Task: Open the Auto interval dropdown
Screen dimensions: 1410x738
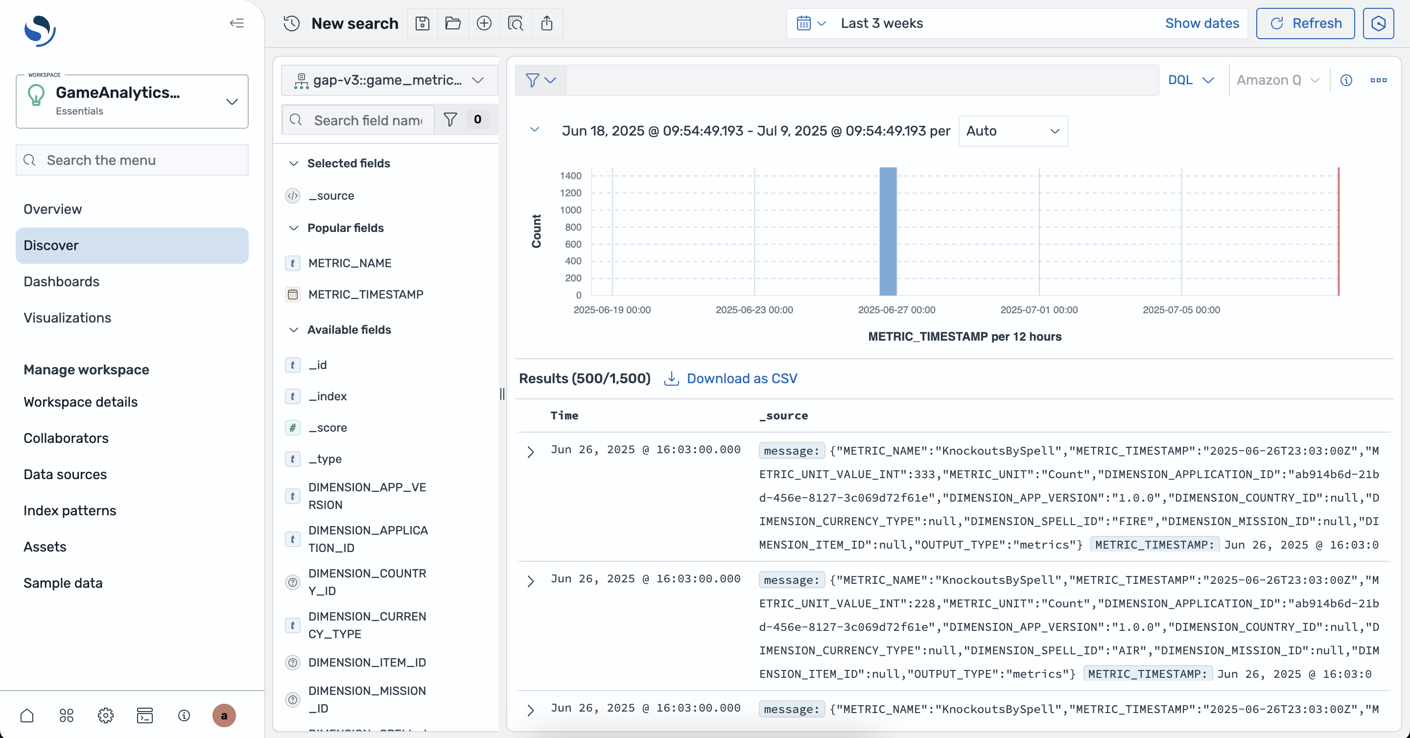Action: (x=1013, y=131)
